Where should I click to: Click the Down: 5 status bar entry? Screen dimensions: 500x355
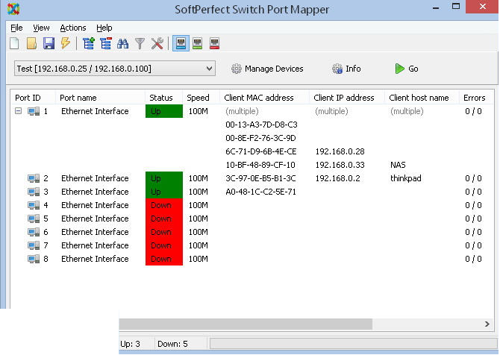(172, 344)
